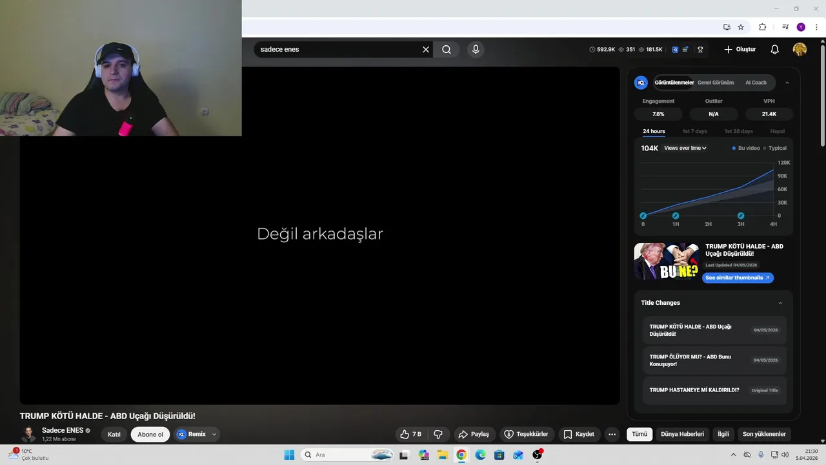Switch to the AI Coach tab

click(756, 83)
